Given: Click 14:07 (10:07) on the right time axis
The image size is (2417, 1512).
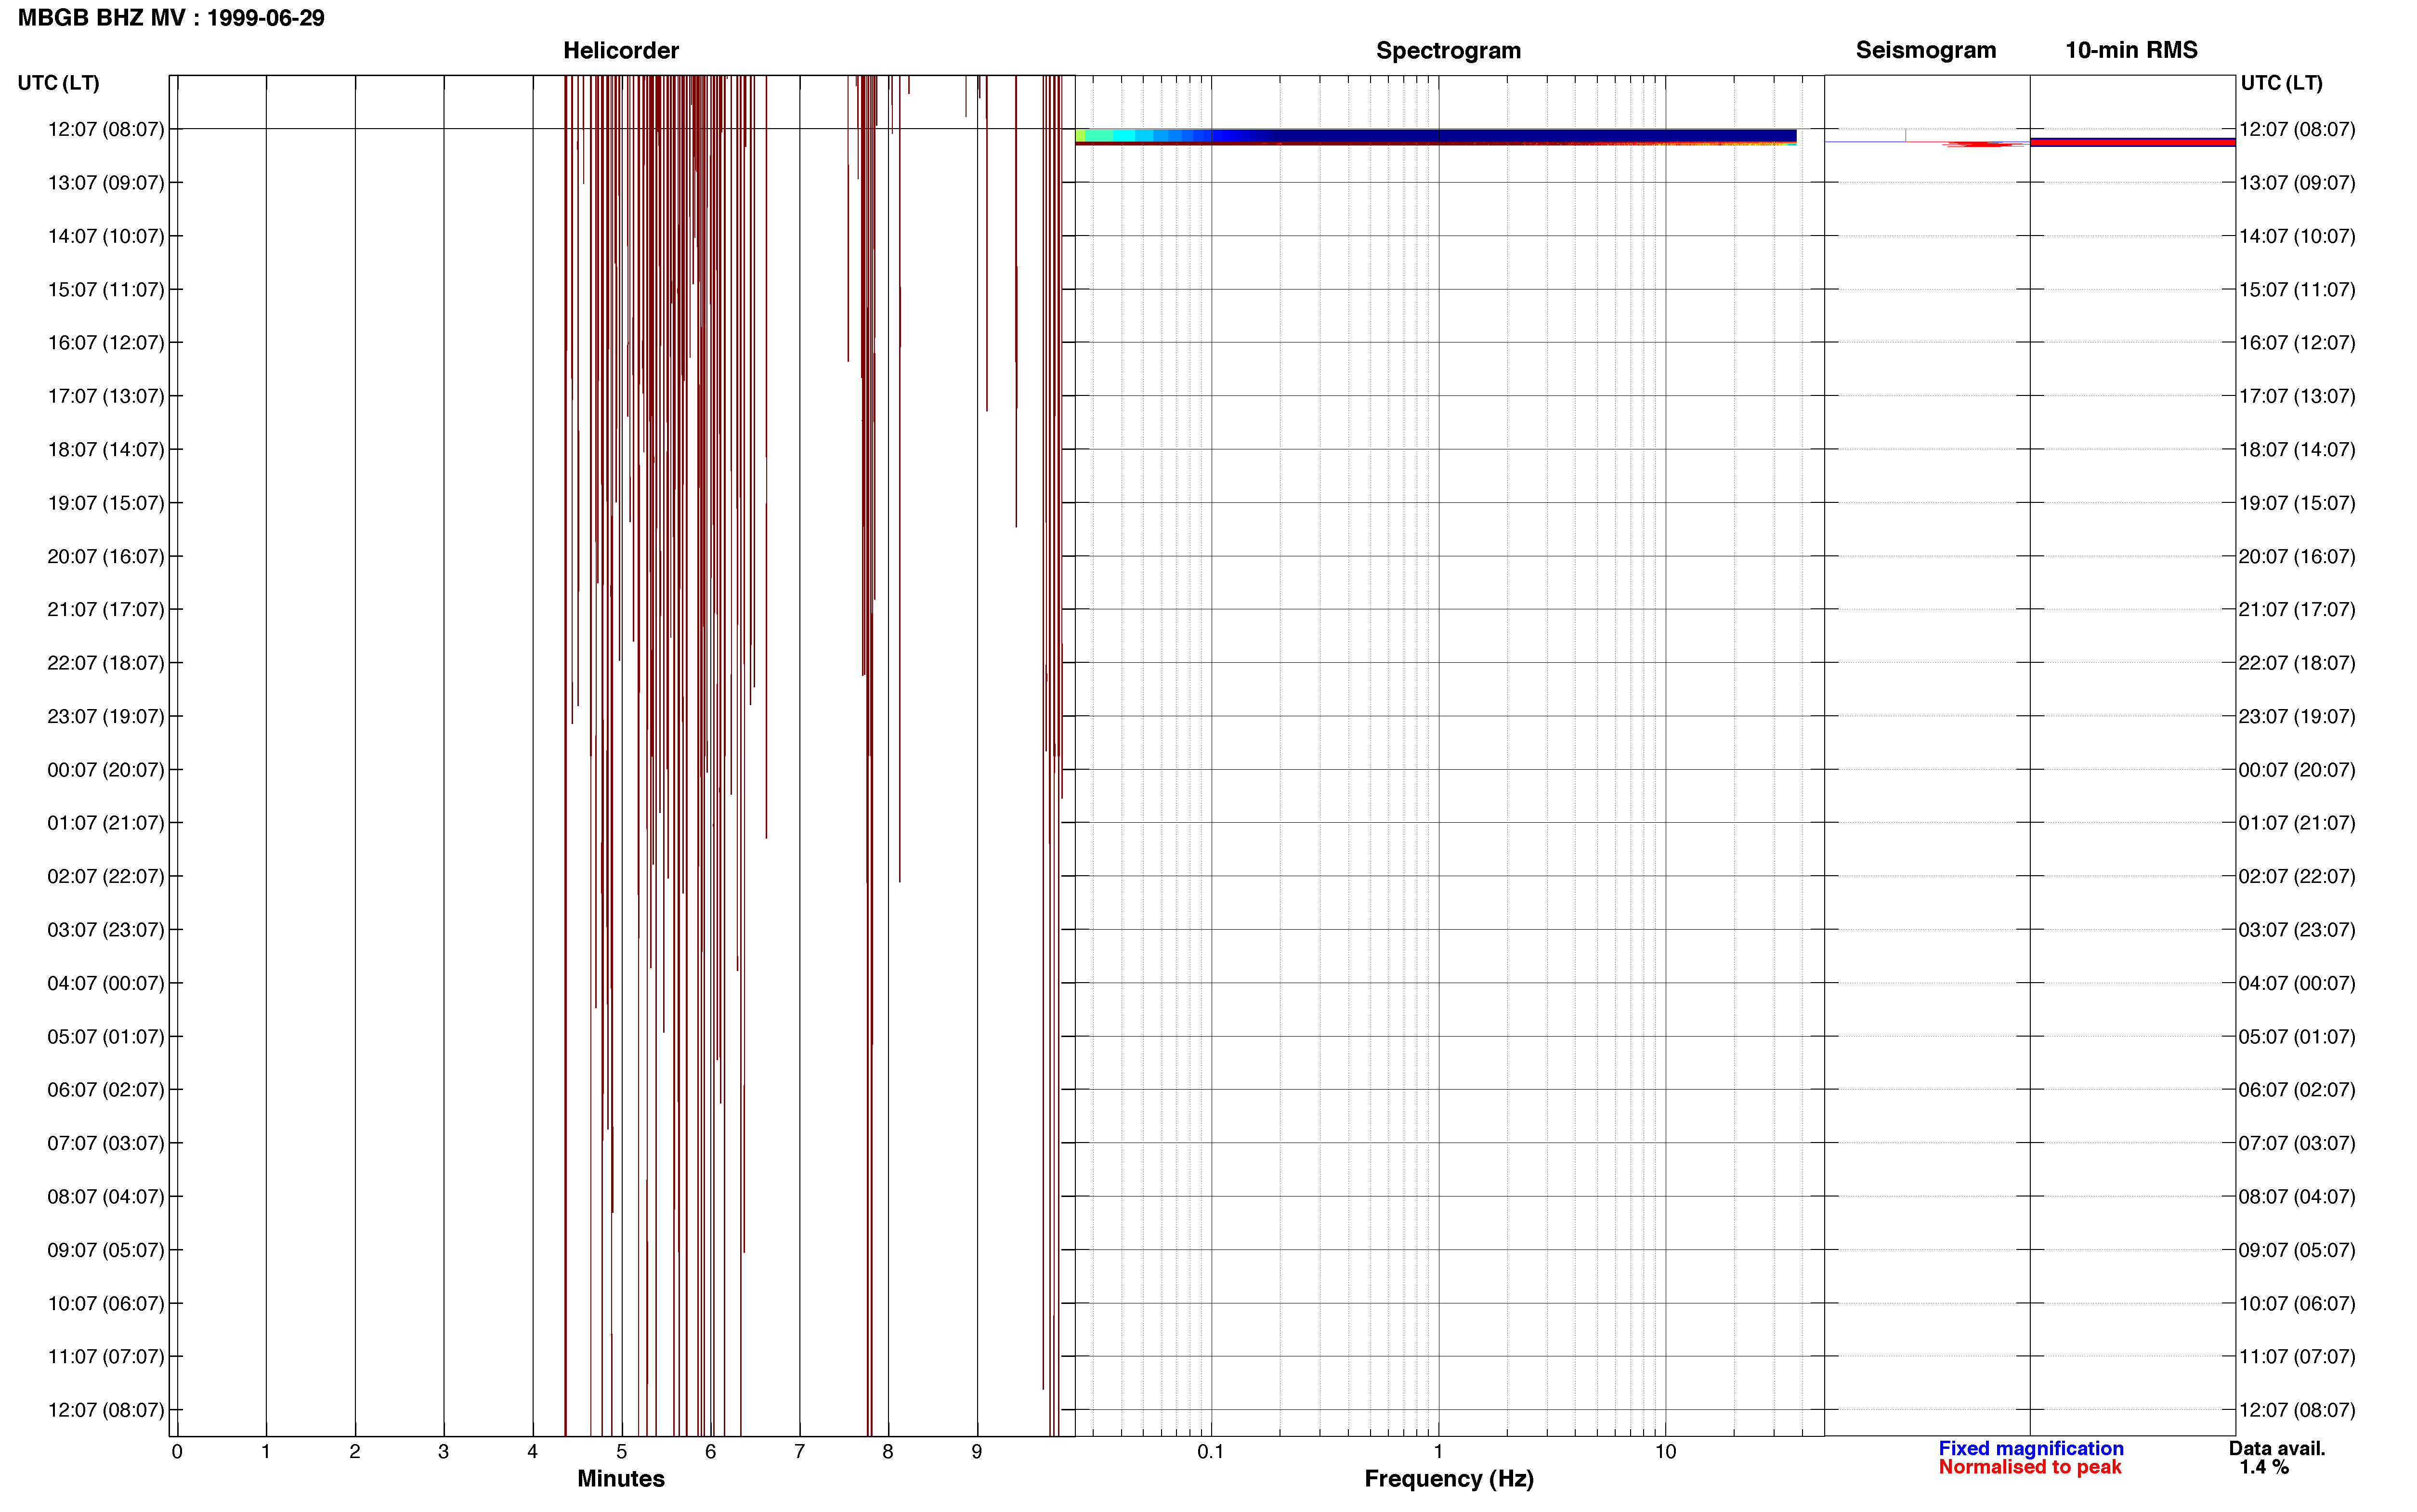Looking at the screenshot, I should point(2297,236).
